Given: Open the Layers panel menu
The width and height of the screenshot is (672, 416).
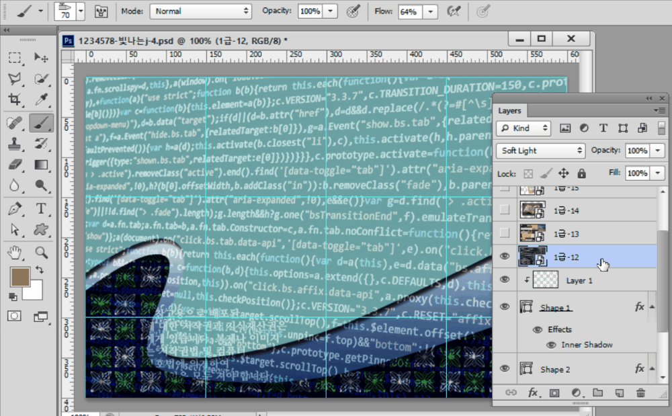Looking at the screenshot, I should click(x=660, y=110).
